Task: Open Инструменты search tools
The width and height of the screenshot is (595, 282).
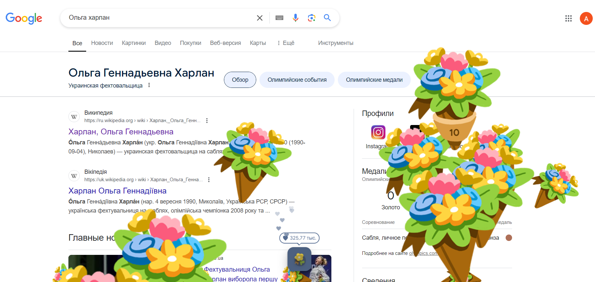Action: pyautogui.click(x=336, y=43)
